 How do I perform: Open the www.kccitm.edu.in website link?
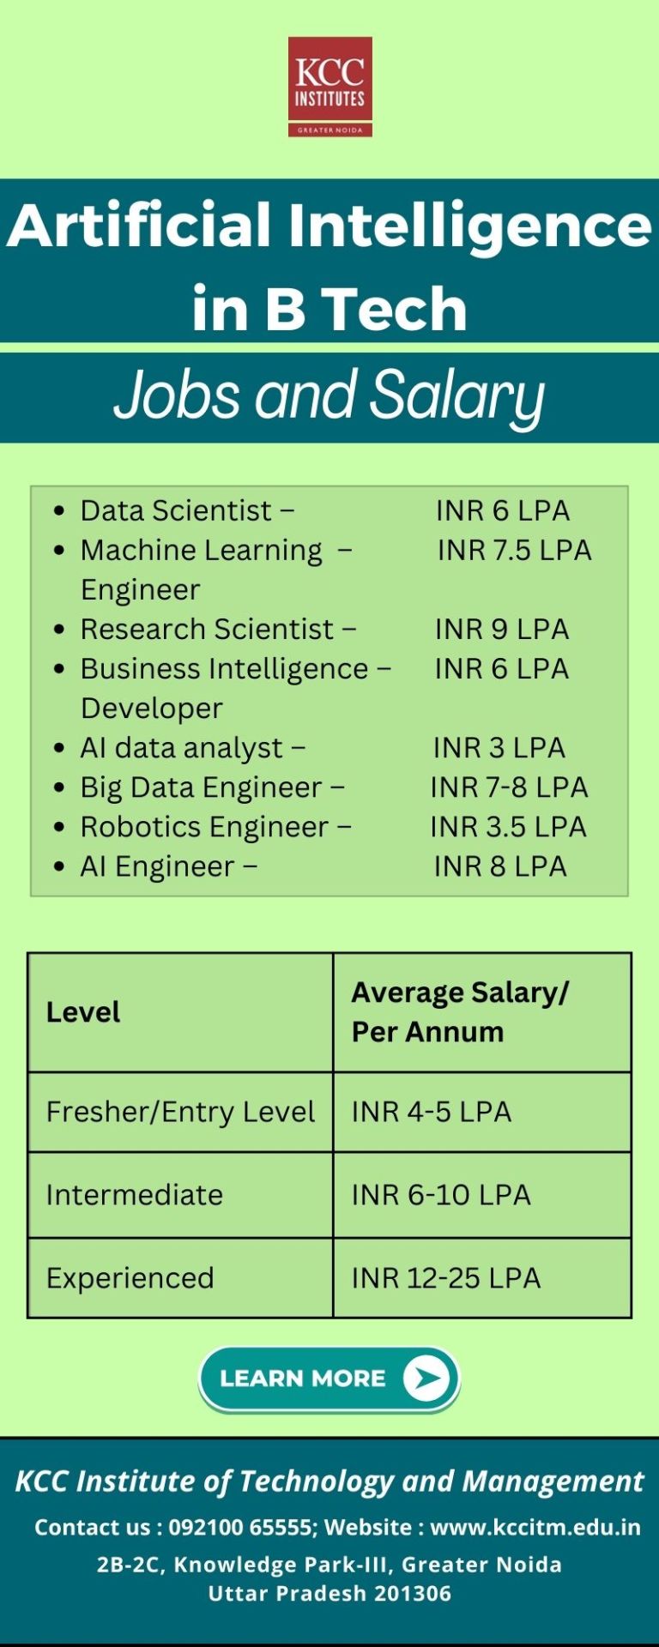tap(535, 1527)
